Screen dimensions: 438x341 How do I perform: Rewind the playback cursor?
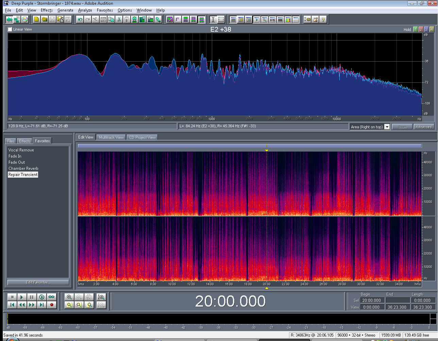click(x=22, y=305)
